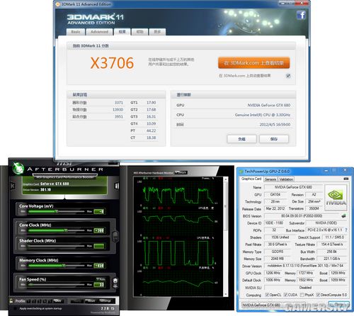Click the Detach button on hardware monitor
354x316 pixels.
pyautogui.click(x=181, y=173)
